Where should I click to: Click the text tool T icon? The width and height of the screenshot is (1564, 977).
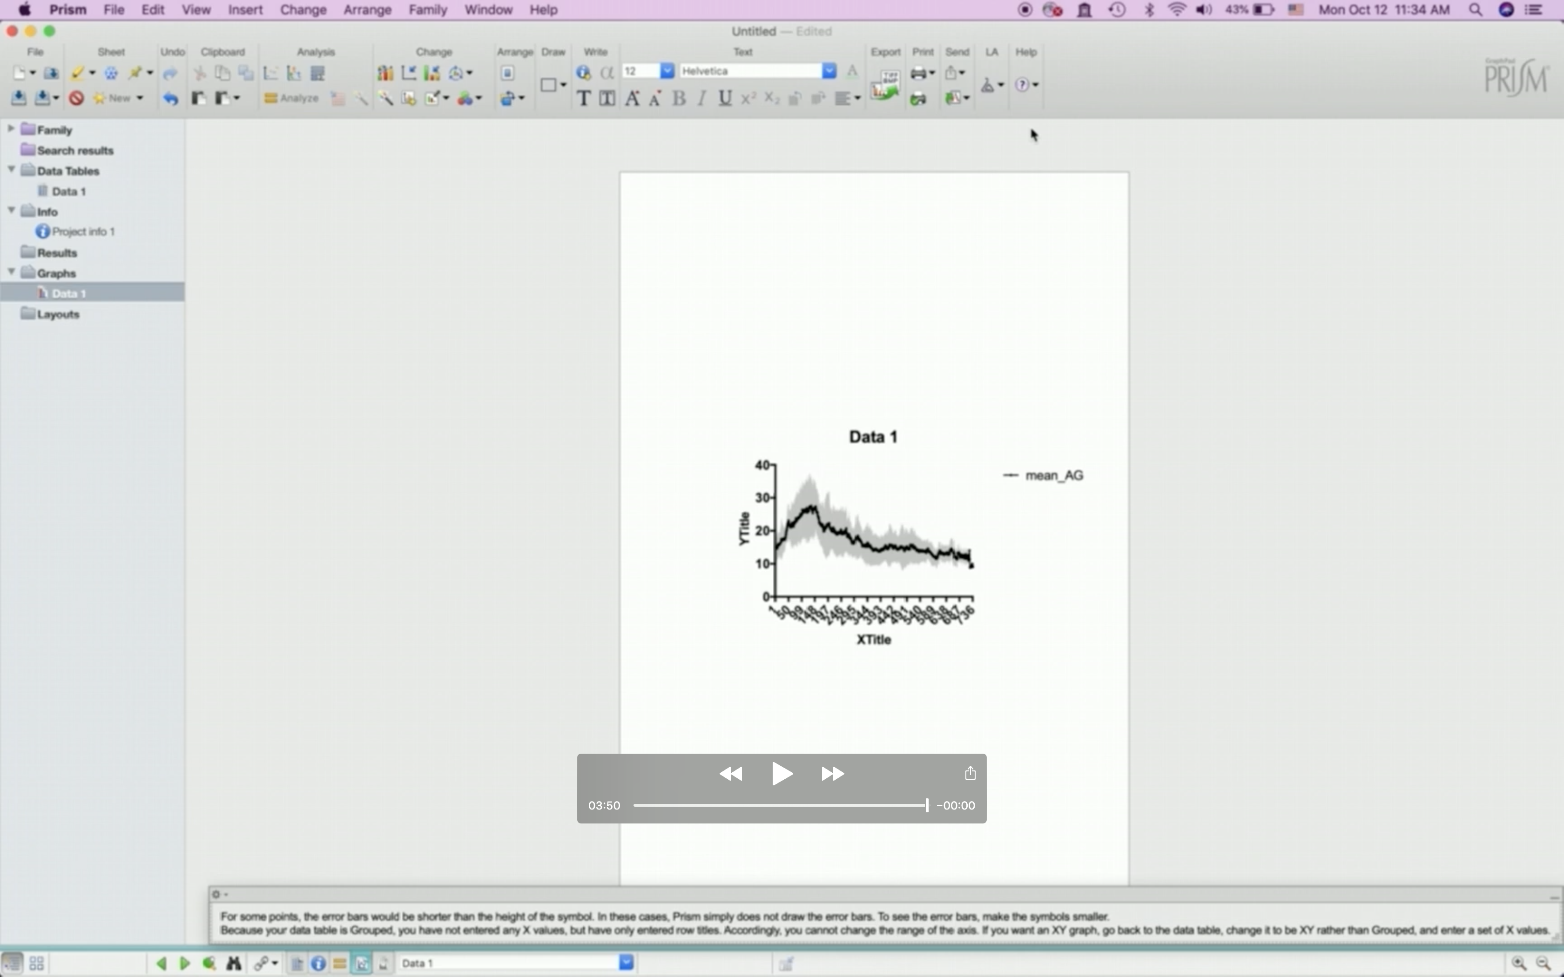pos(583,98)
